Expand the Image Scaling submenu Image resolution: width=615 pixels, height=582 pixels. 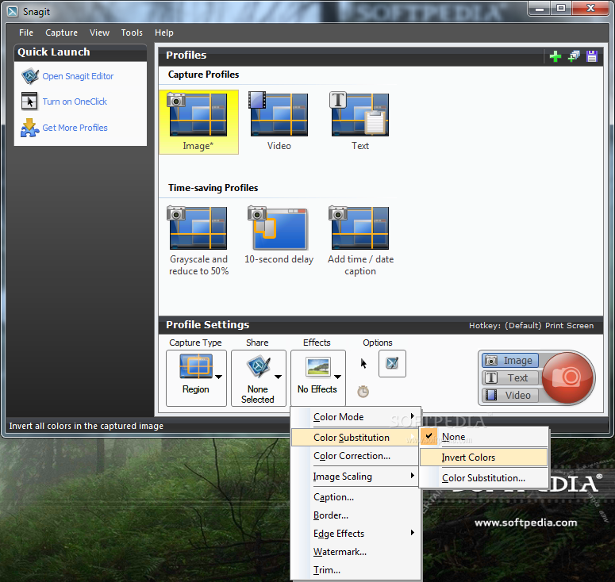click(356, 477)
